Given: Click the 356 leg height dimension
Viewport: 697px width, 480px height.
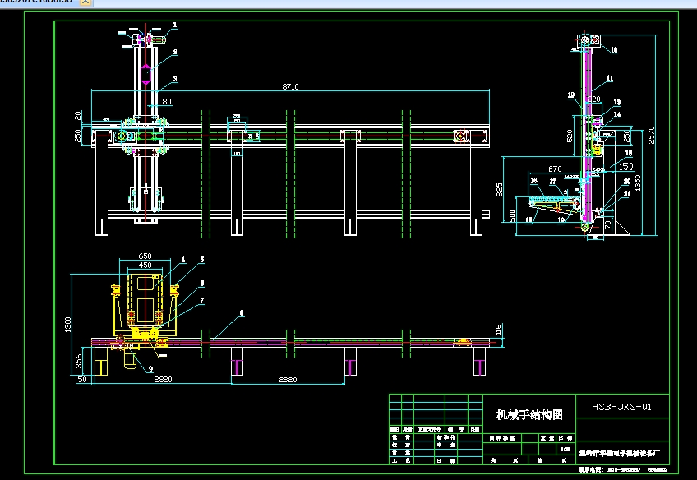Looking at the screenshot, I should [78, 361].
